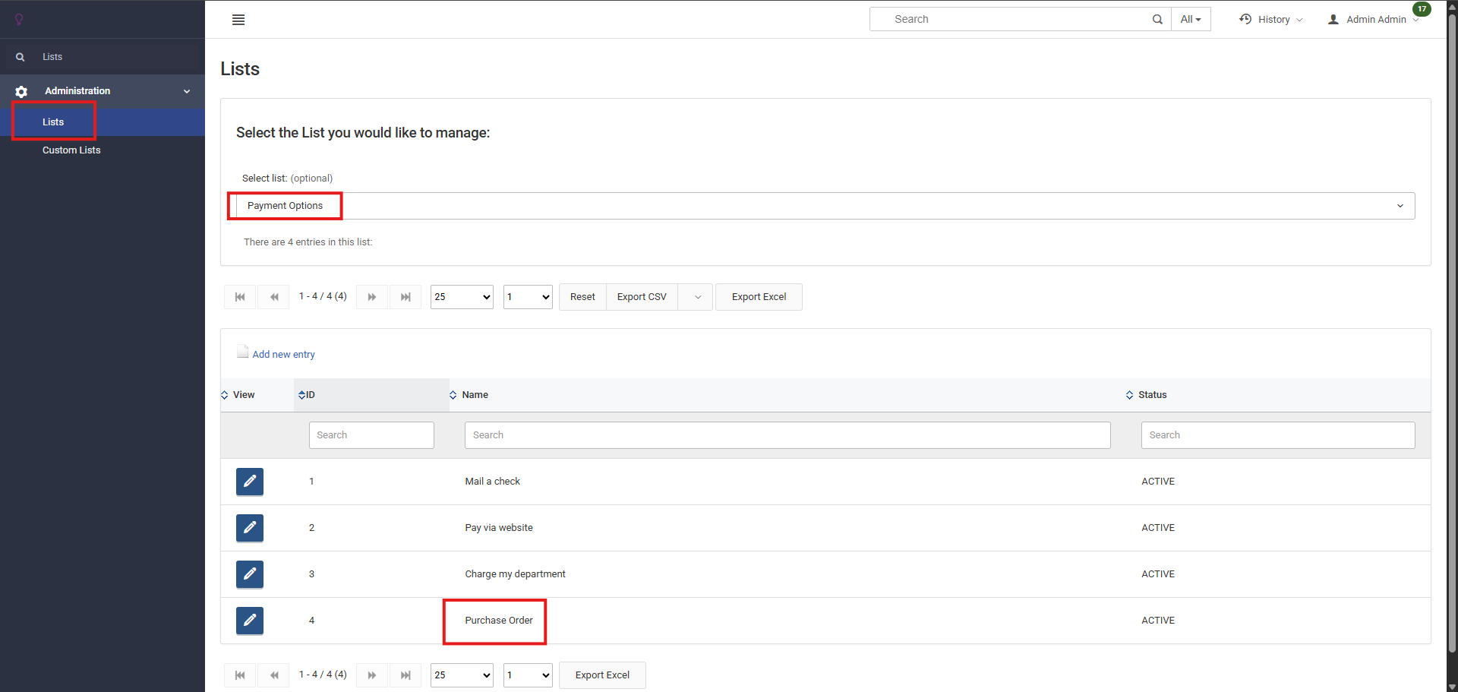Viewport: 1458px width, 692px height.
Task: Click ACTIVE status of Mail a check
Action: coord(1158,482)
